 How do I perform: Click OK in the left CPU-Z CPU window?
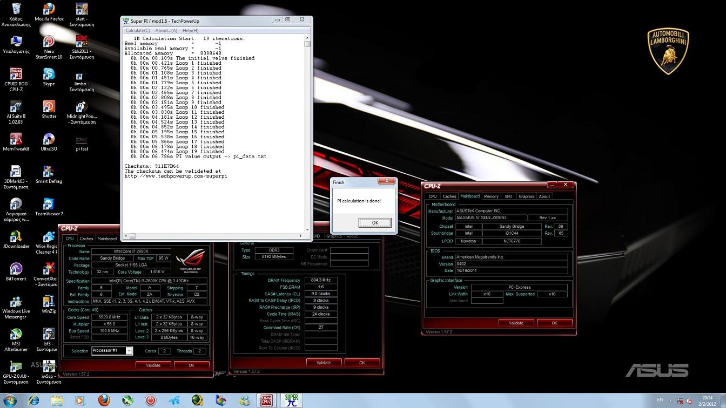191,365
